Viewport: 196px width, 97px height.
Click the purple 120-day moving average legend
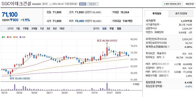pos(22,37)
